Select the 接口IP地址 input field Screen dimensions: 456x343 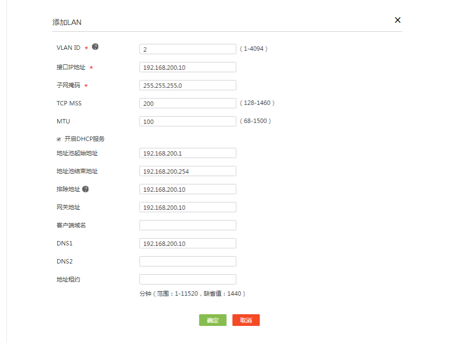point(188,67)
